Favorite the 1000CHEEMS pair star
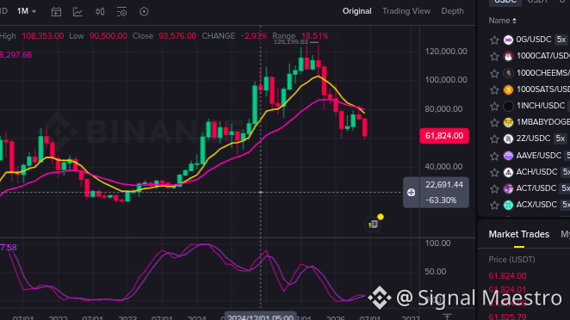This screenshot has height=320, width=570. click(494, 73)
